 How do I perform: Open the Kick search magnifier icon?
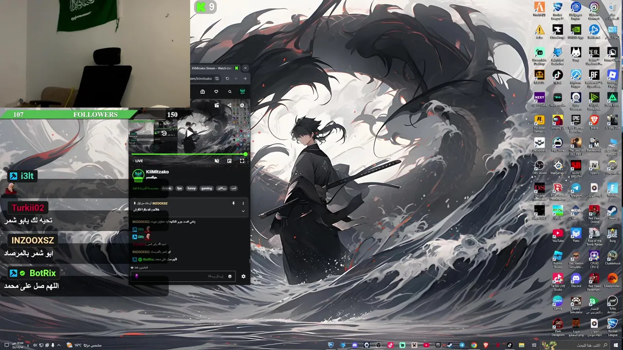click(230, 91)
